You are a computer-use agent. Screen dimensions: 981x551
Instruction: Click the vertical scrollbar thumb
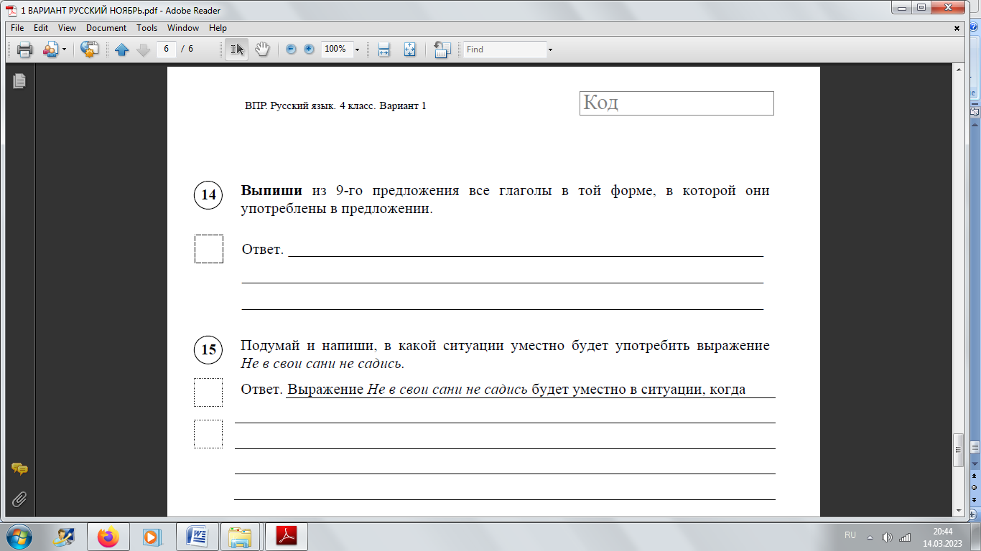click(957, 451)
